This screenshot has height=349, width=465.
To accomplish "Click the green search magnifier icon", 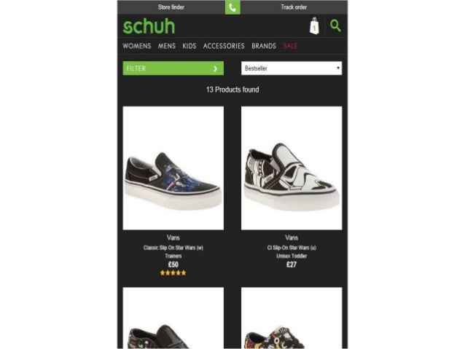I will point(335,26).
